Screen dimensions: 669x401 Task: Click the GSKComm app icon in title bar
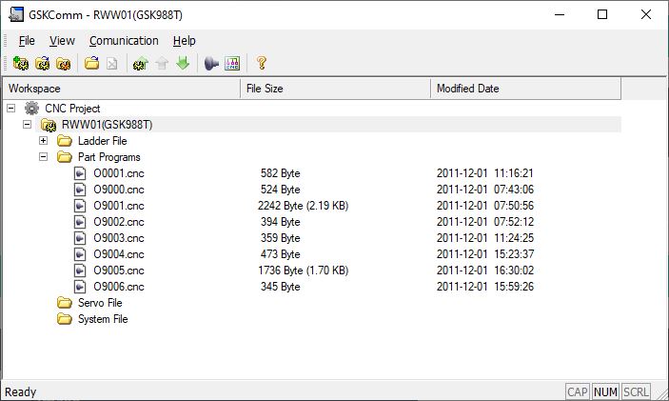point(16,14)
